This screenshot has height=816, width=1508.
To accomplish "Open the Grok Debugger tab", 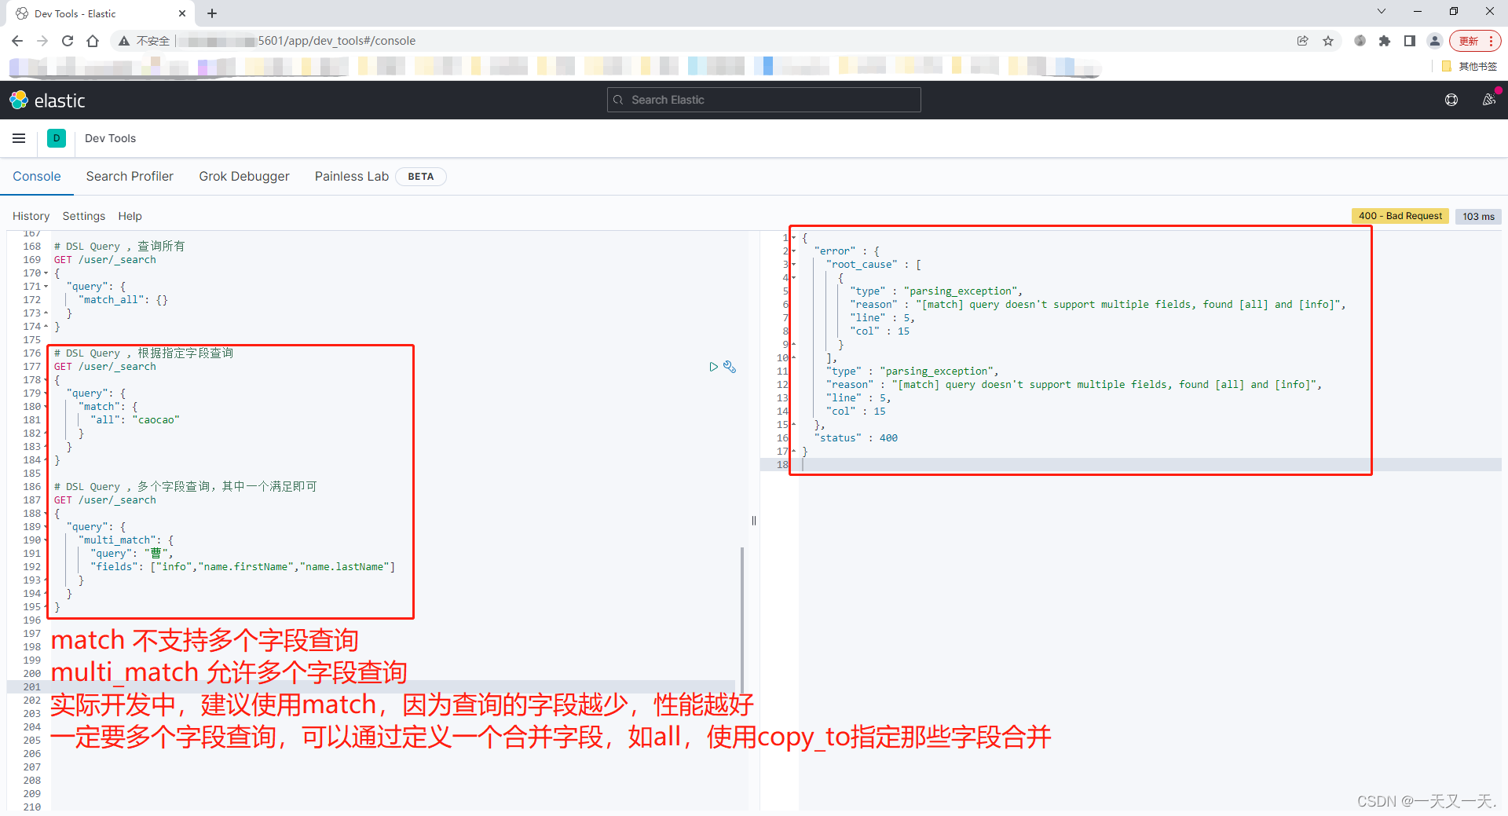I will tap(244, 176).
